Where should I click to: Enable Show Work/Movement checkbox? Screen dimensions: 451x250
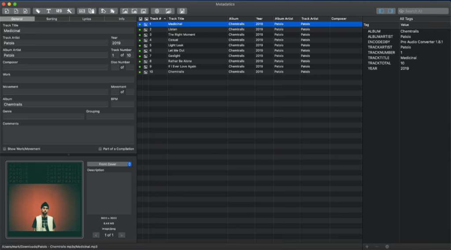pyautogui.click(x=4, y=149)
